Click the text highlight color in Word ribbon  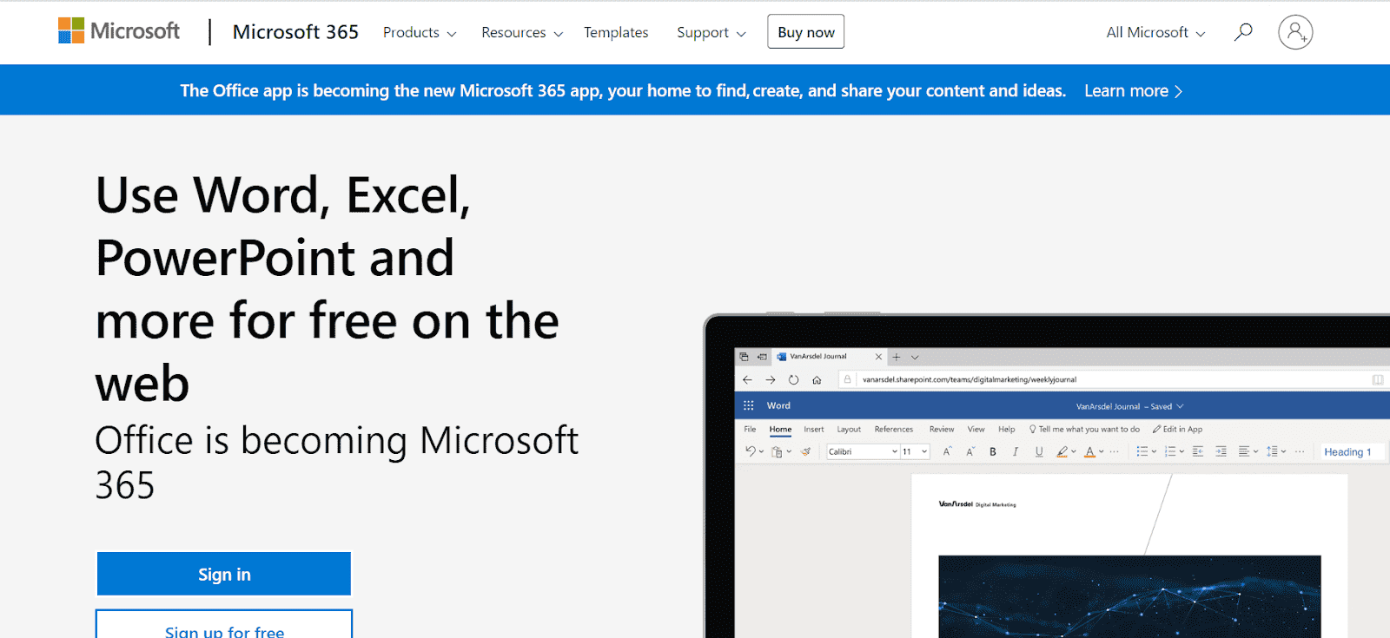point(1062,451)
